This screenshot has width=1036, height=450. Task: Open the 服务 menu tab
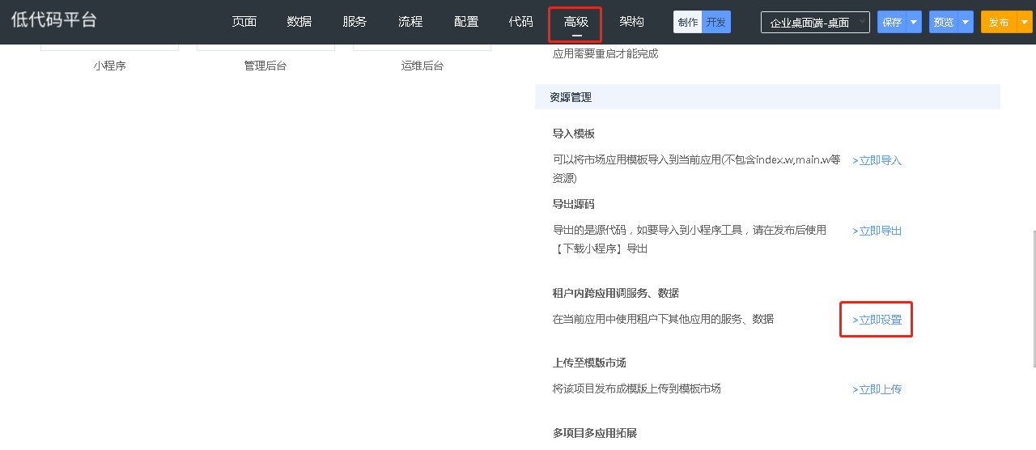coord(355,22)
